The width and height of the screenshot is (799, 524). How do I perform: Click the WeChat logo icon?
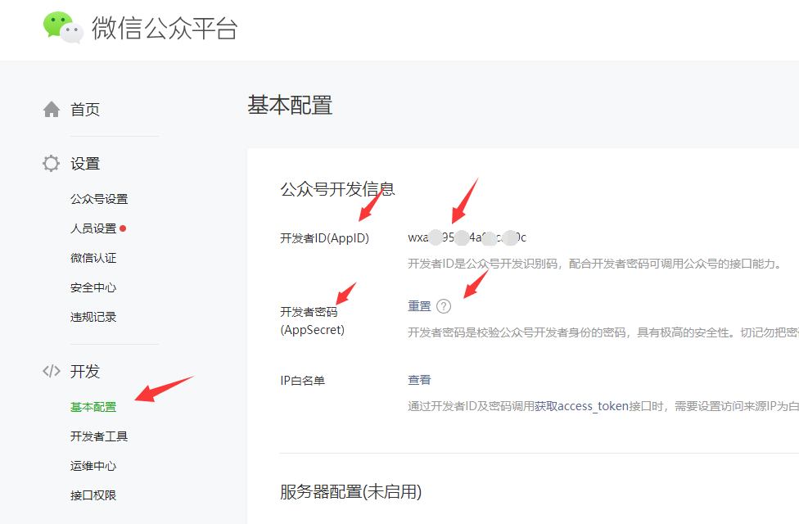coord(63,27)
